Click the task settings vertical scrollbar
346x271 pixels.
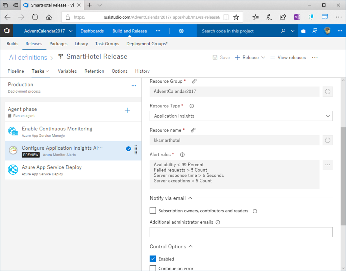pyautogui.click(x=343, y=176)
